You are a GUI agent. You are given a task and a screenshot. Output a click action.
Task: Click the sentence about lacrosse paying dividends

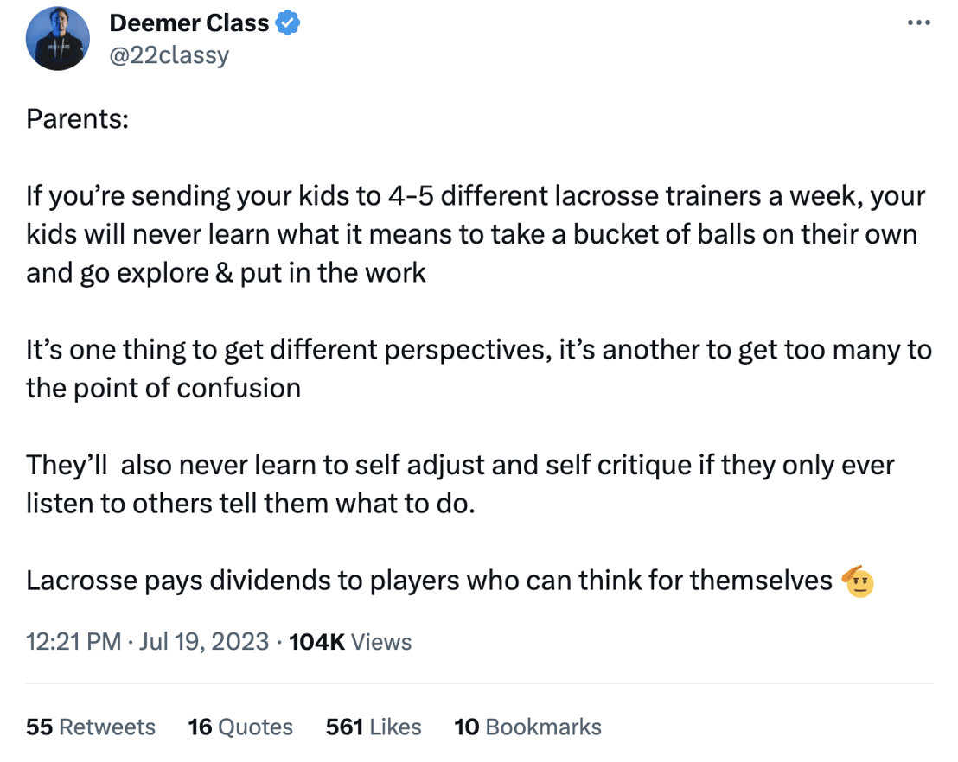coord(424,580)
